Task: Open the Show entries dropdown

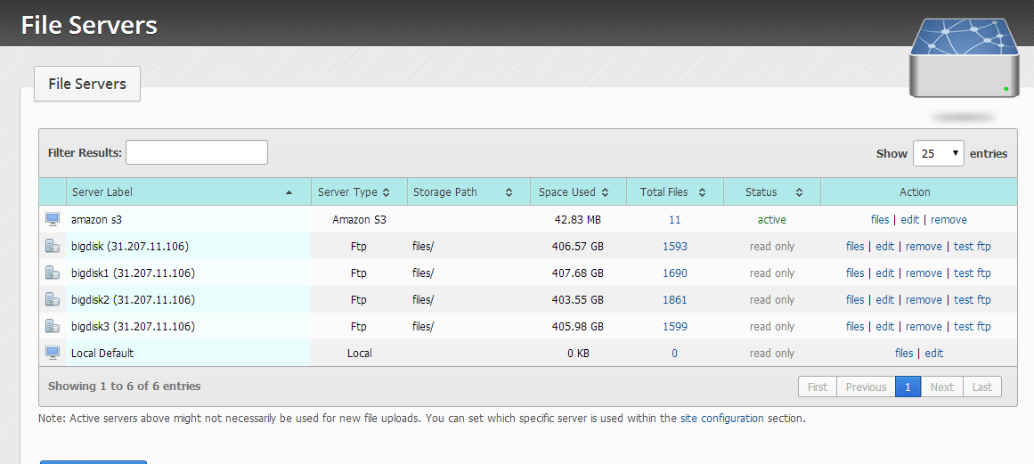Action: pyautogui.click(x=938, y=153)
